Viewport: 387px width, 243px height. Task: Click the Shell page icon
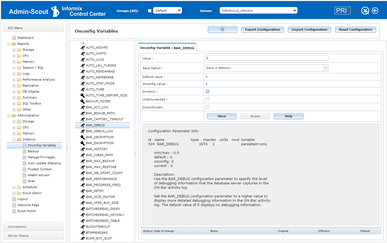click(24, 181)
